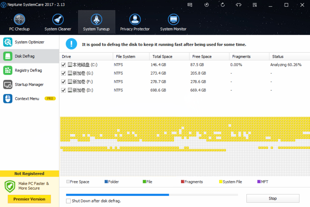Sort by Total Space column header
Viewport: 310px width, 207px height.
[169, 57]
